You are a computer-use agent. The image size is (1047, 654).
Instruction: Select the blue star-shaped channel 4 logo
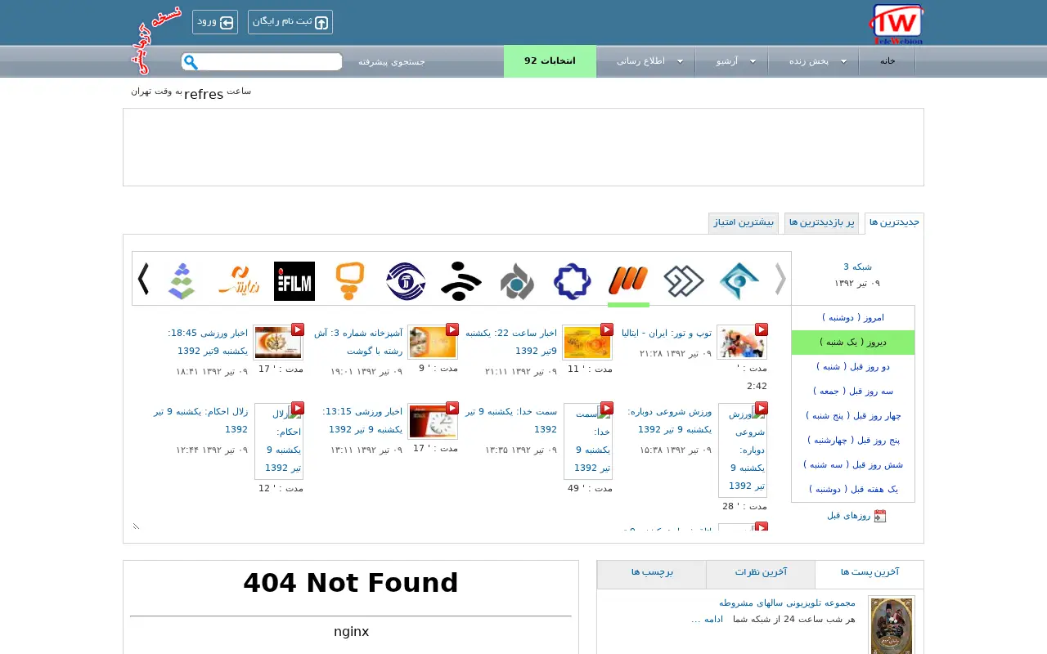tap(573, 281)
